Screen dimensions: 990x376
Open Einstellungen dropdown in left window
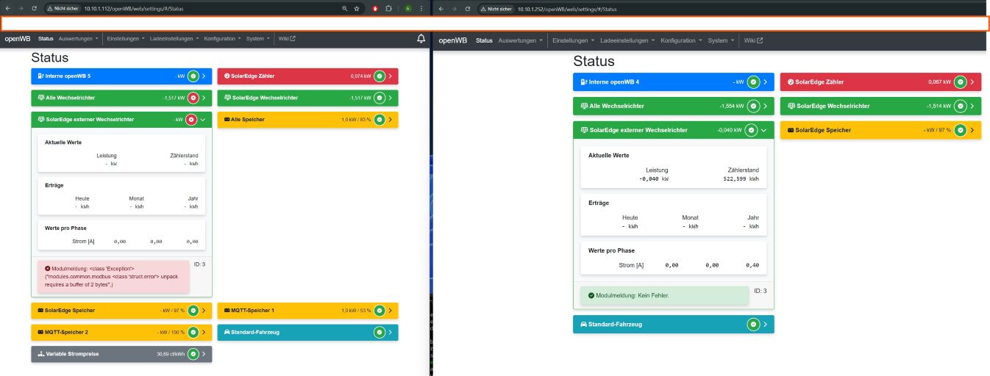click(124, 38)
